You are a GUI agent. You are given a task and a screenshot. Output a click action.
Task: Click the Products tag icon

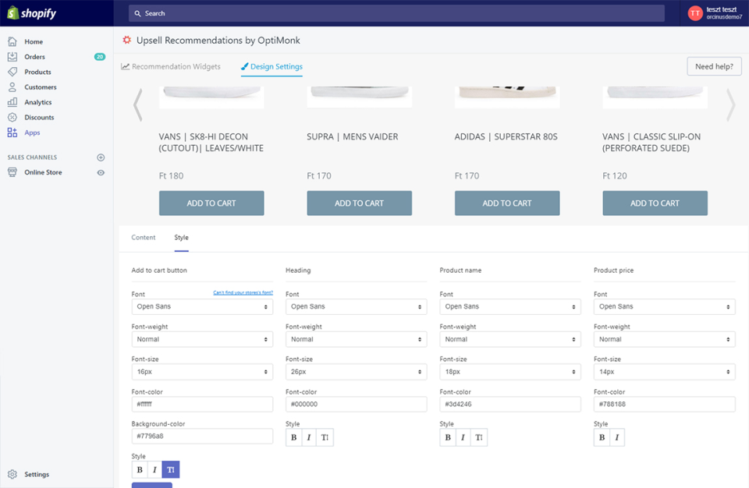point(12,72)
